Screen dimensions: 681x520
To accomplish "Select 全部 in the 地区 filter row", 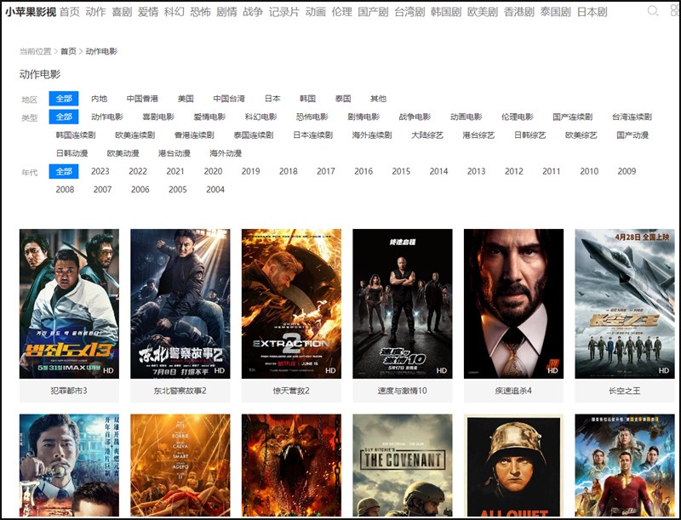I will click(x=64, y=99).
